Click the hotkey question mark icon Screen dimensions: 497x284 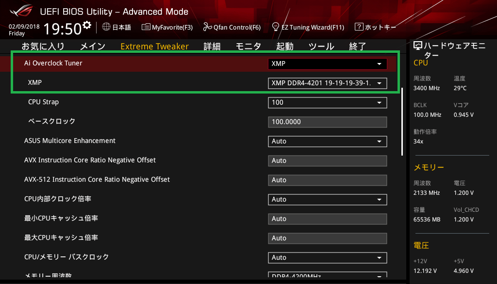click(x=359, y=27)
